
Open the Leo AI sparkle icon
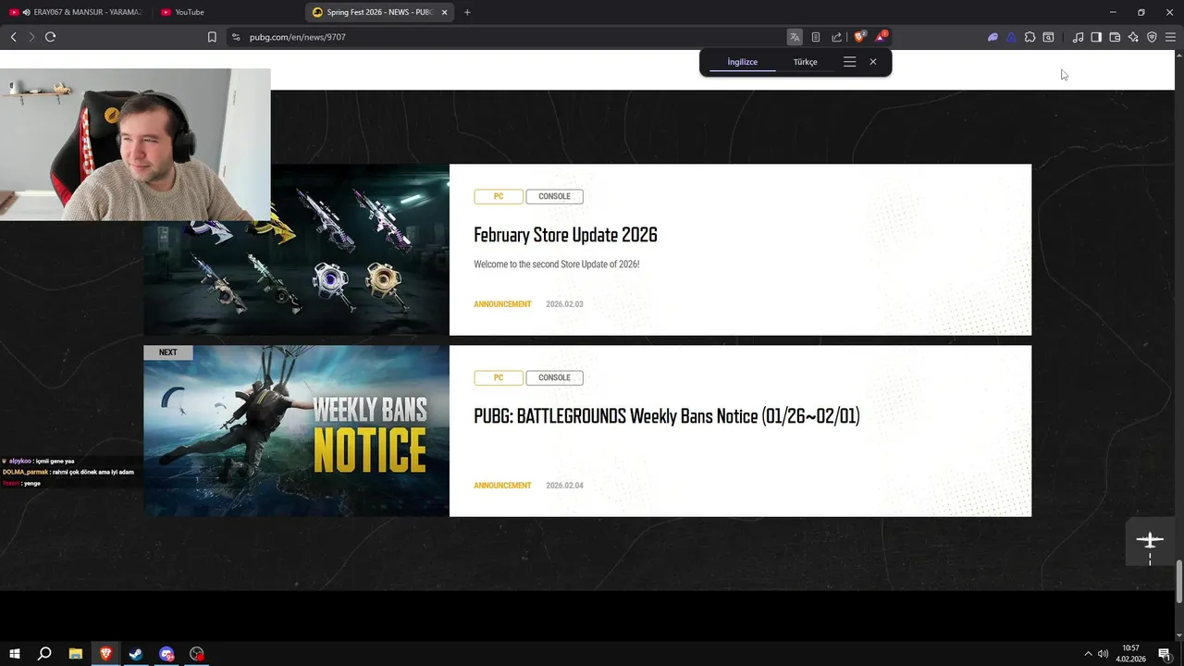(1133, 37)
